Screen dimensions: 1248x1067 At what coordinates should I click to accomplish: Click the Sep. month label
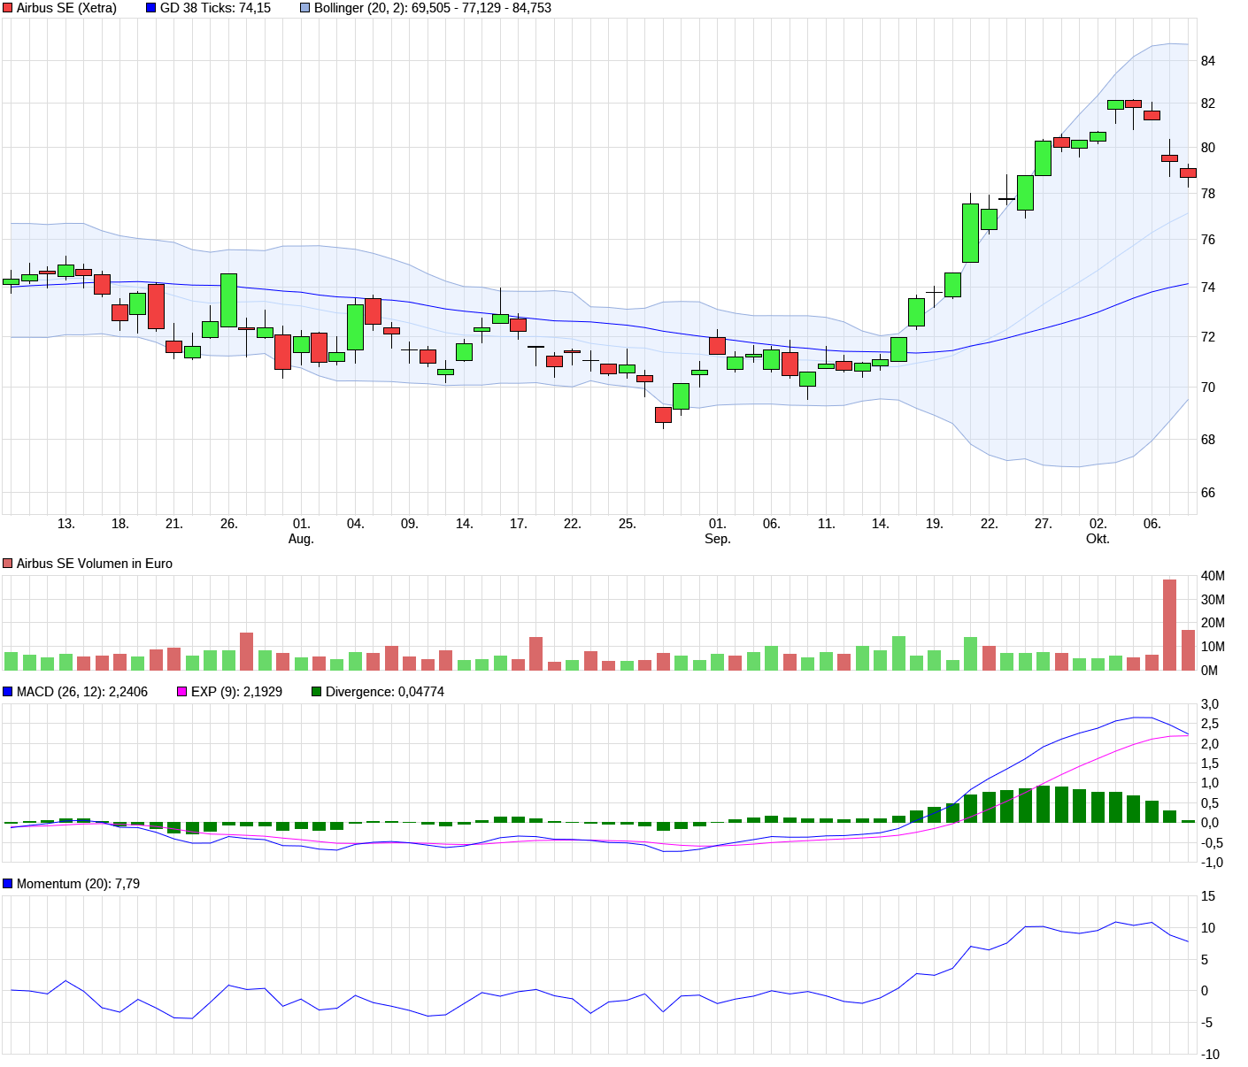click(719, 537)
